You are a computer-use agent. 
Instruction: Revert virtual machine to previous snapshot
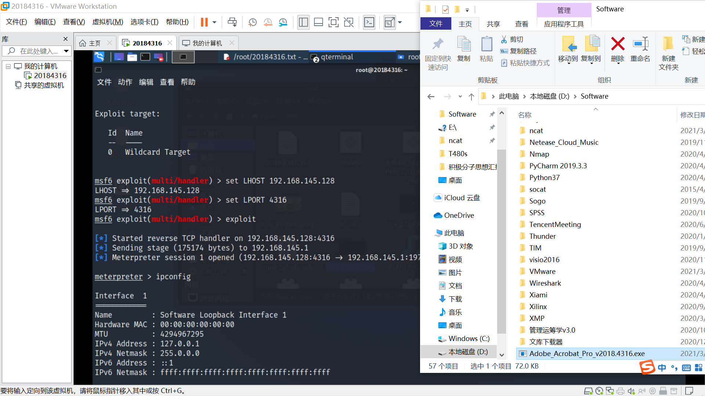click(x=268, y=22)
